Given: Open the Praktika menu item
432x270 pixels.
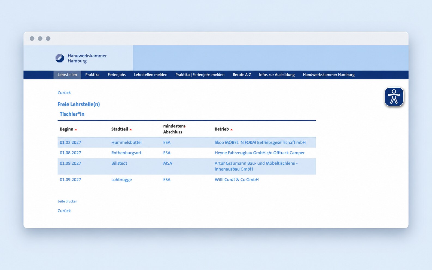Looking at the screenshot, I should [x=92, y=75].
